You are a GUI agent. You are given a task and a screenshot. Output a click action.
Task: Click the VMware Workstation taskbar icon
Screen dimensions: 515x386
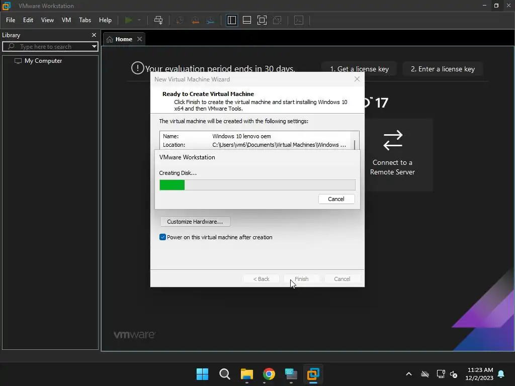313,374
